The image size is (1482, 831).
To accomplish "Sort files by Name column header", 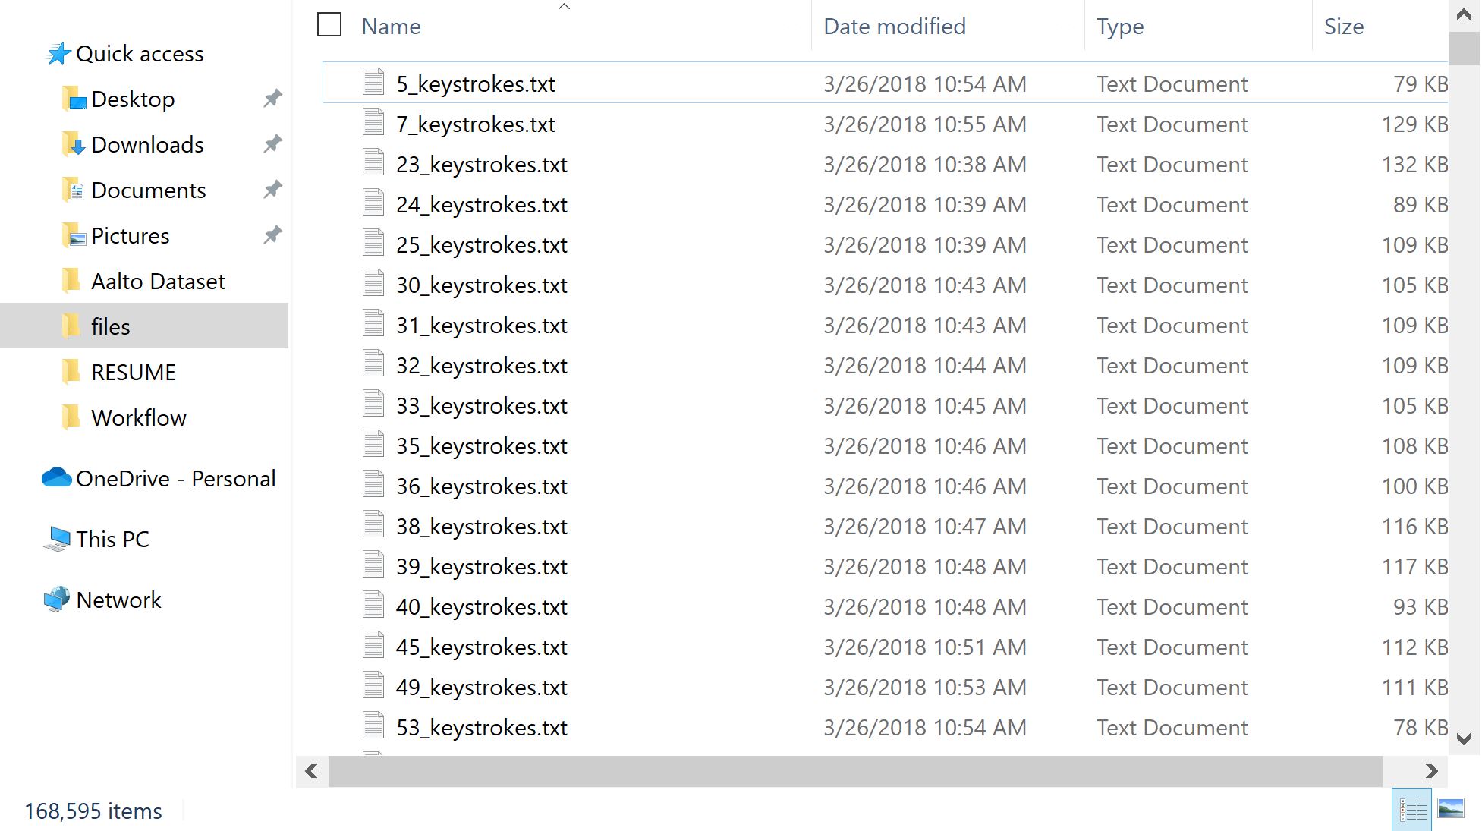I will tap(391, 27).
